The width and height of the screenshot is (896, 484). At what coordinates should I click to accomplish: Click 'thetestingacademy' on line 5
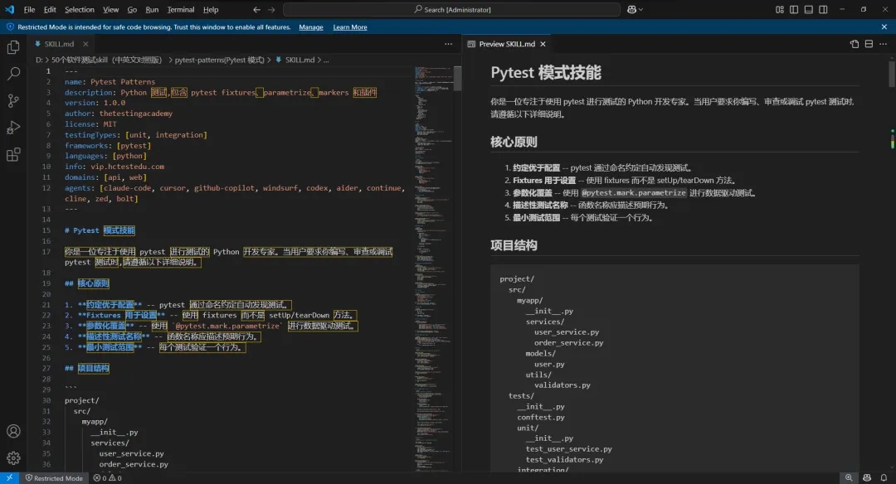click(135, 114)
